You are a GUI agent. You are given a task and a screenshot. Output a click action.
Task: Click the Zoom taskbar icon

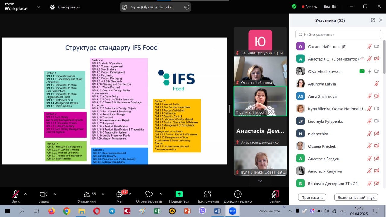[233, 211]
